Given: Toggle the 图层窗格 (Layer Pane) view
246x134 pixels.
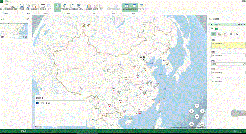Looking at the screenshot, I should coord(134,7).
